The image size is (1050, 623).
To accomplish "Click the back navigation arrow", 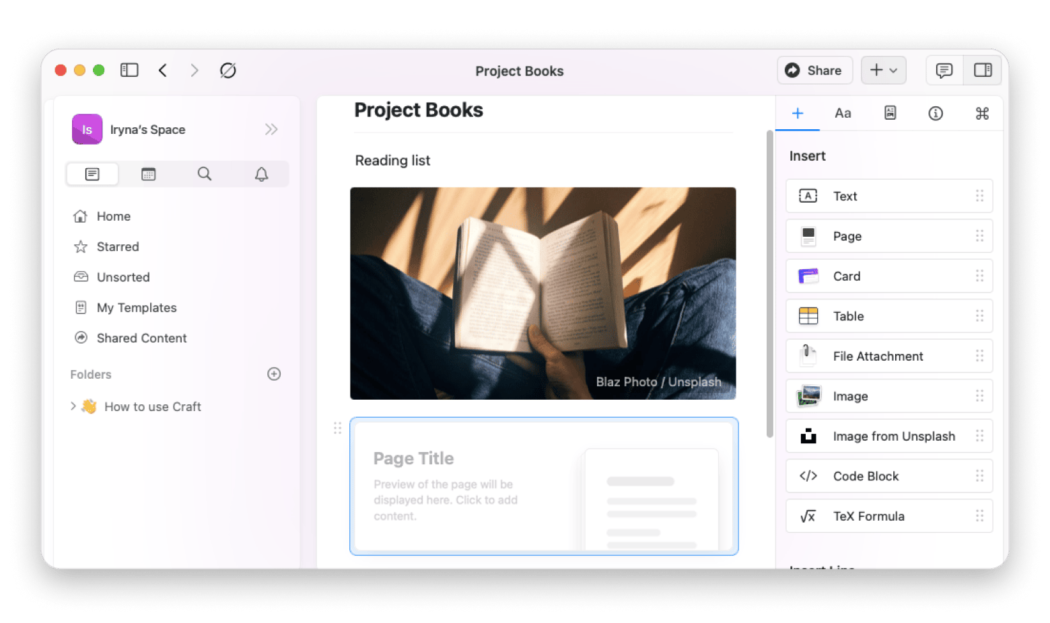I will coord(162,70).
